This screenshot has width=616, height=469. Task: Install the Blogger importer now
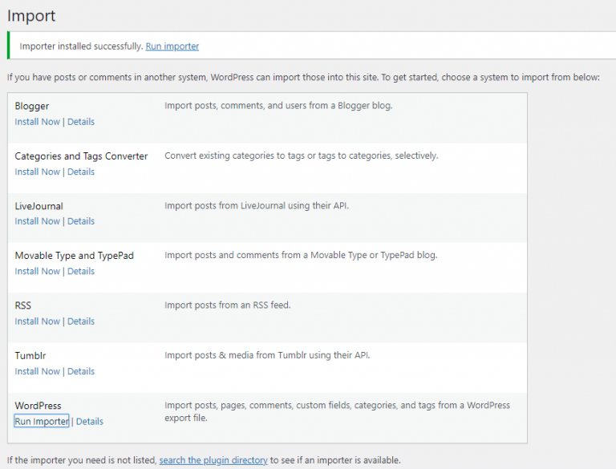(38, 122)
